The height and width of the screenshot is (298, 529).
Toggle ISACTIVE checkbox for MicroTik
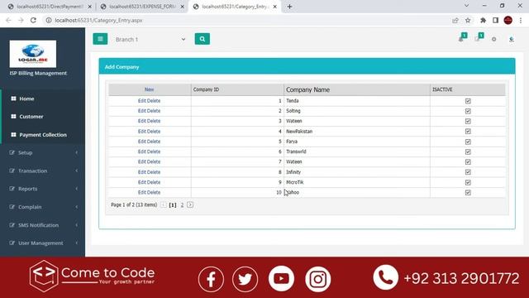pyautogui.click(x=468, y=182)
